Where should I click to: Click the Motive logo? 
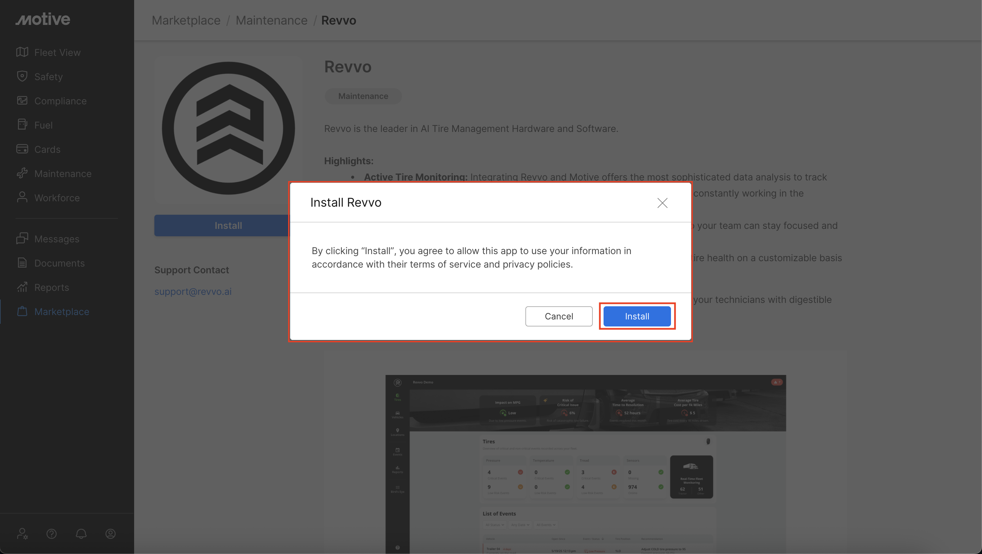43,19
